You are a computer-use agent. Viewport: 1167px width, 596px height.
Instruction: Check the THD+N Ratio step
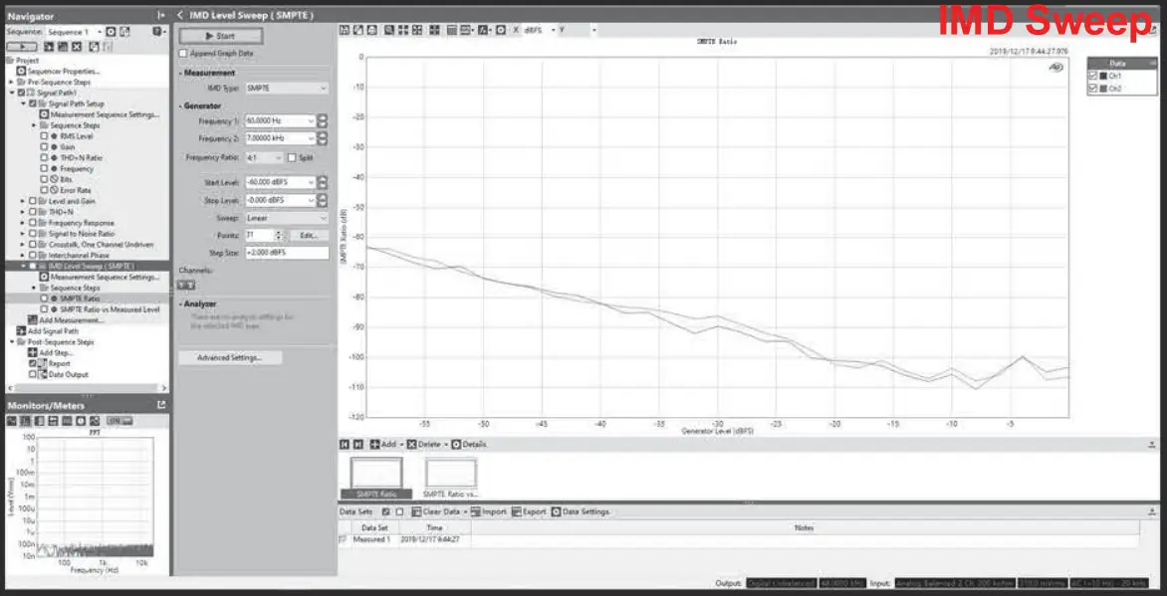point(45,158)
